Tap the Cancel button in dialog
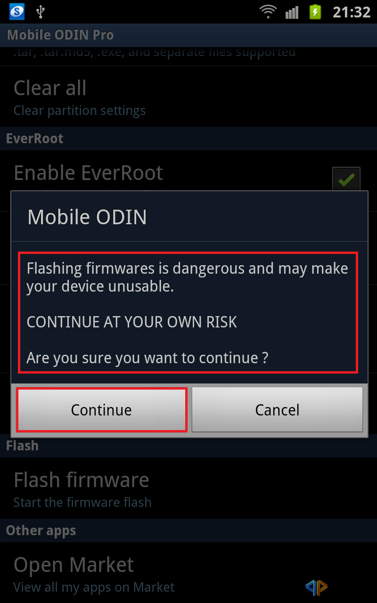377x603 pixels. 277,409
